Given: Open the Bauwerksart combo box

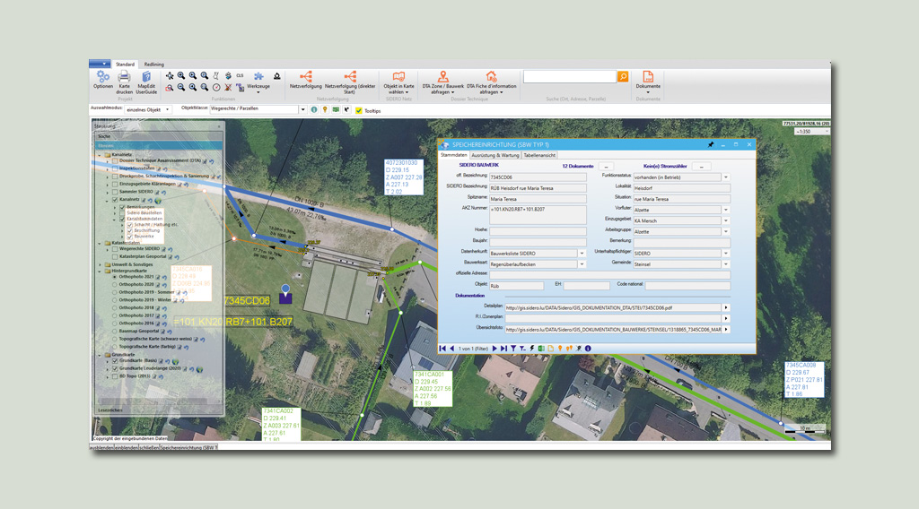Looking at the screenshot, I should click(x=582, y=263).
